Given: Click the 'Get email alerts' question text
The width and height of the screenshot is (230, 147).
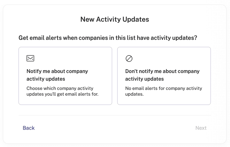Looking at the screenshot, I should tap(108, 38).
